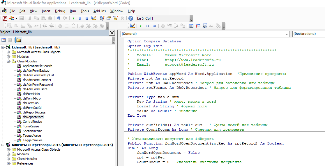Close the Project Explorer pane
This screenshot has width=325, height=166.
pos(112,33)
